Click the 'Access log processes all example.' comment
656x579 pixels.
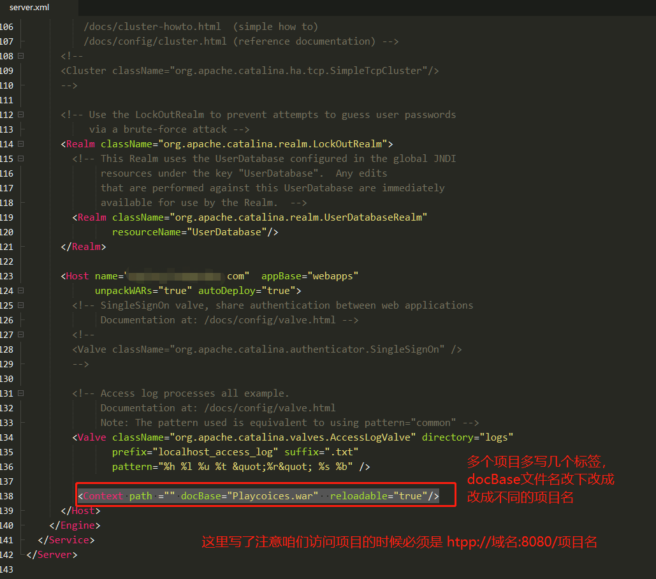point(194,393)
